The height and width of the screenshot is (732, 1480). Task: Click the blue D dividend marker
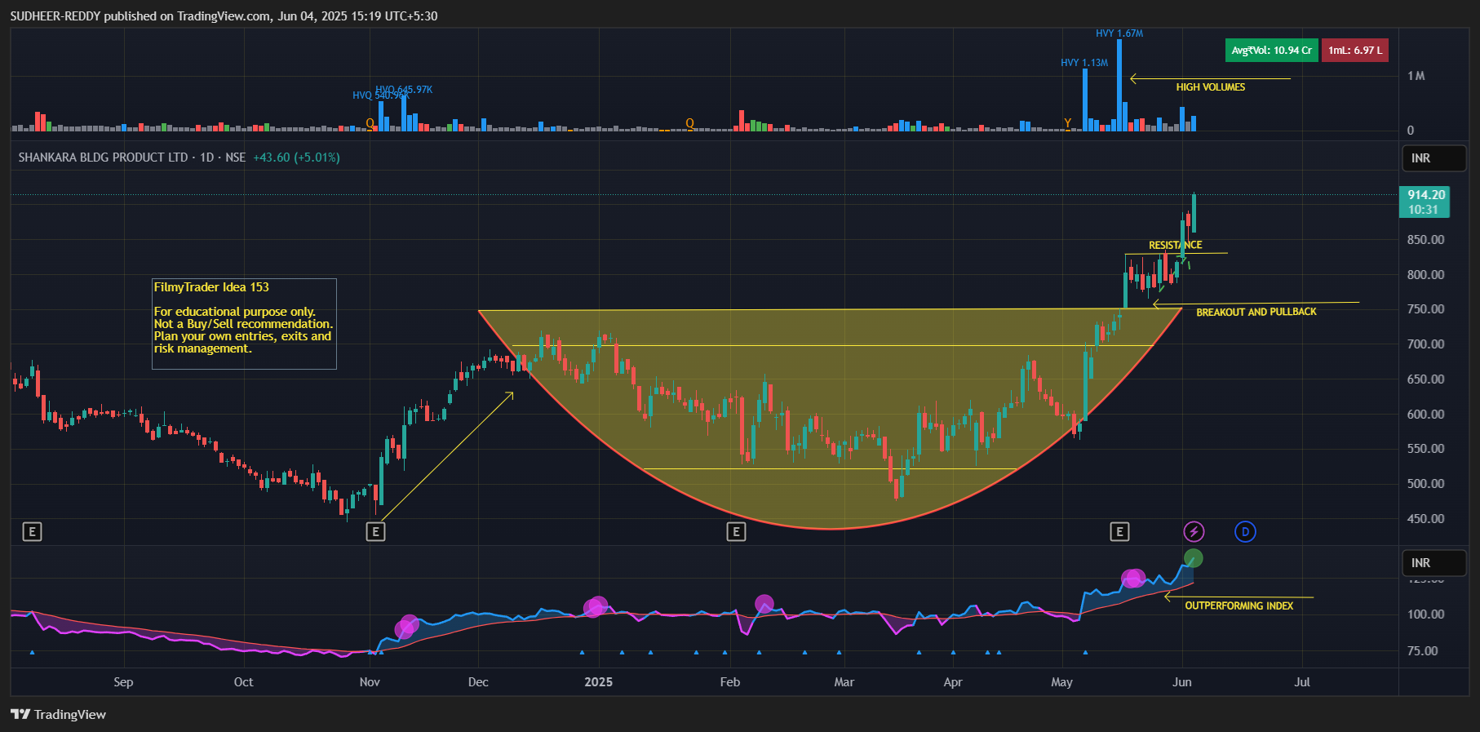coord(1245,532)
